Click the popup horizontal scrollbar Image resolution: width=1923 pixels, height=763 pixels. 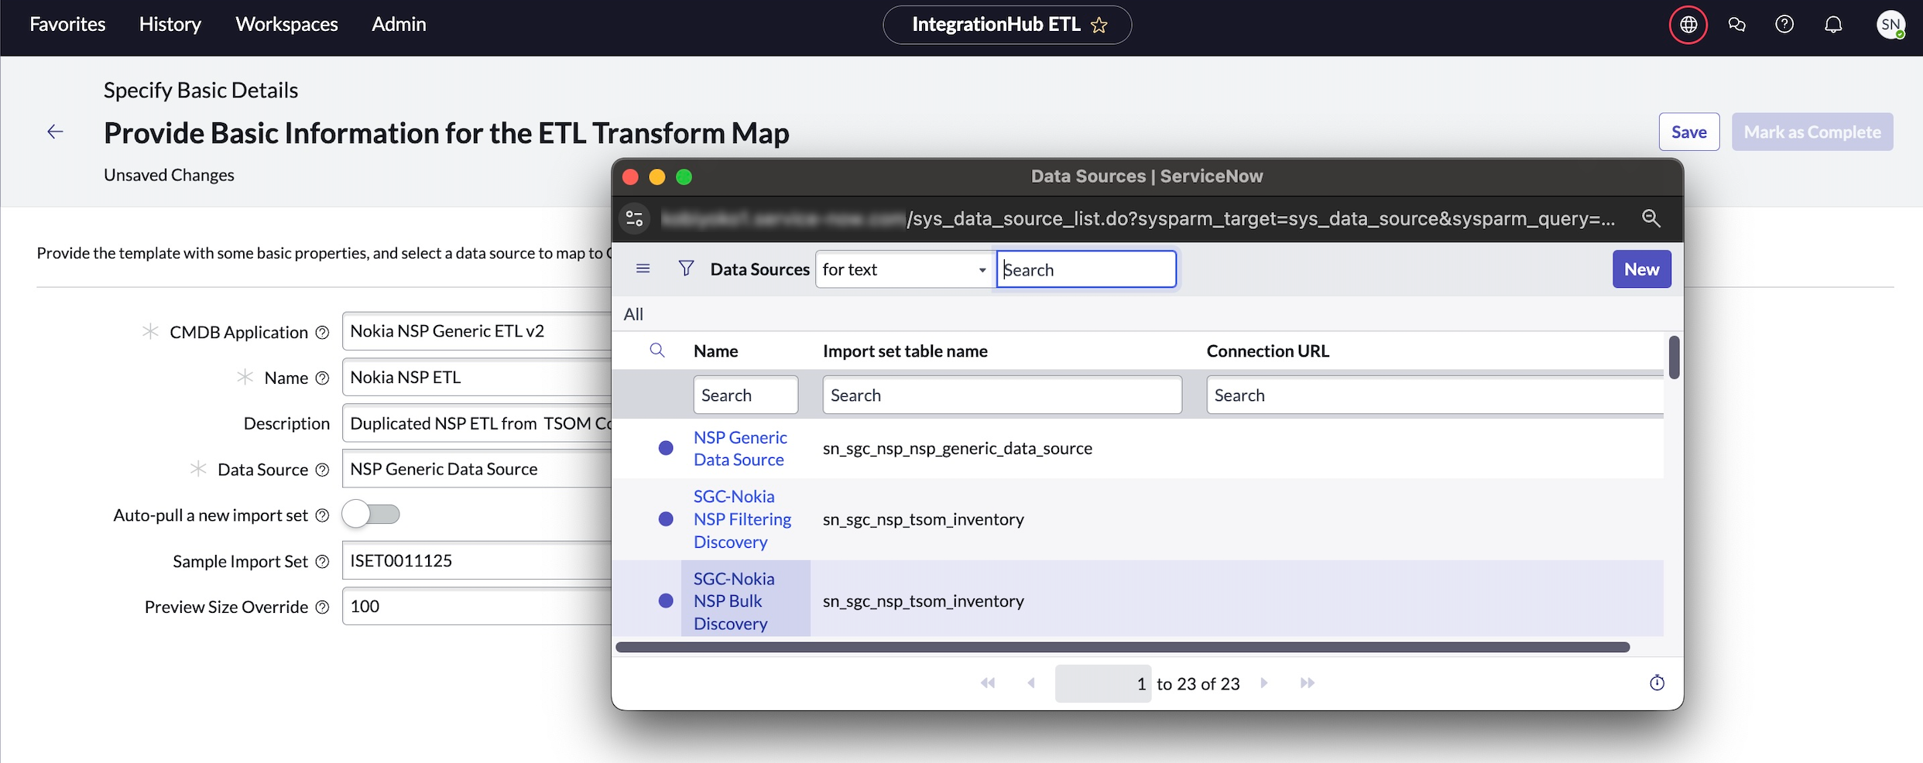[x=1123, y=647]
